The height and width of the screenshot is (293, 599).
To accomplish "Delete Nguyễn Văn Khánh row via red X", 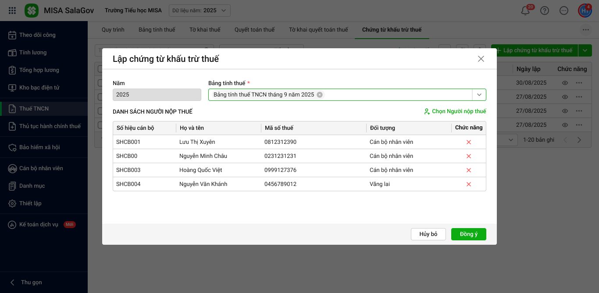I will click(x=468, y=184).
